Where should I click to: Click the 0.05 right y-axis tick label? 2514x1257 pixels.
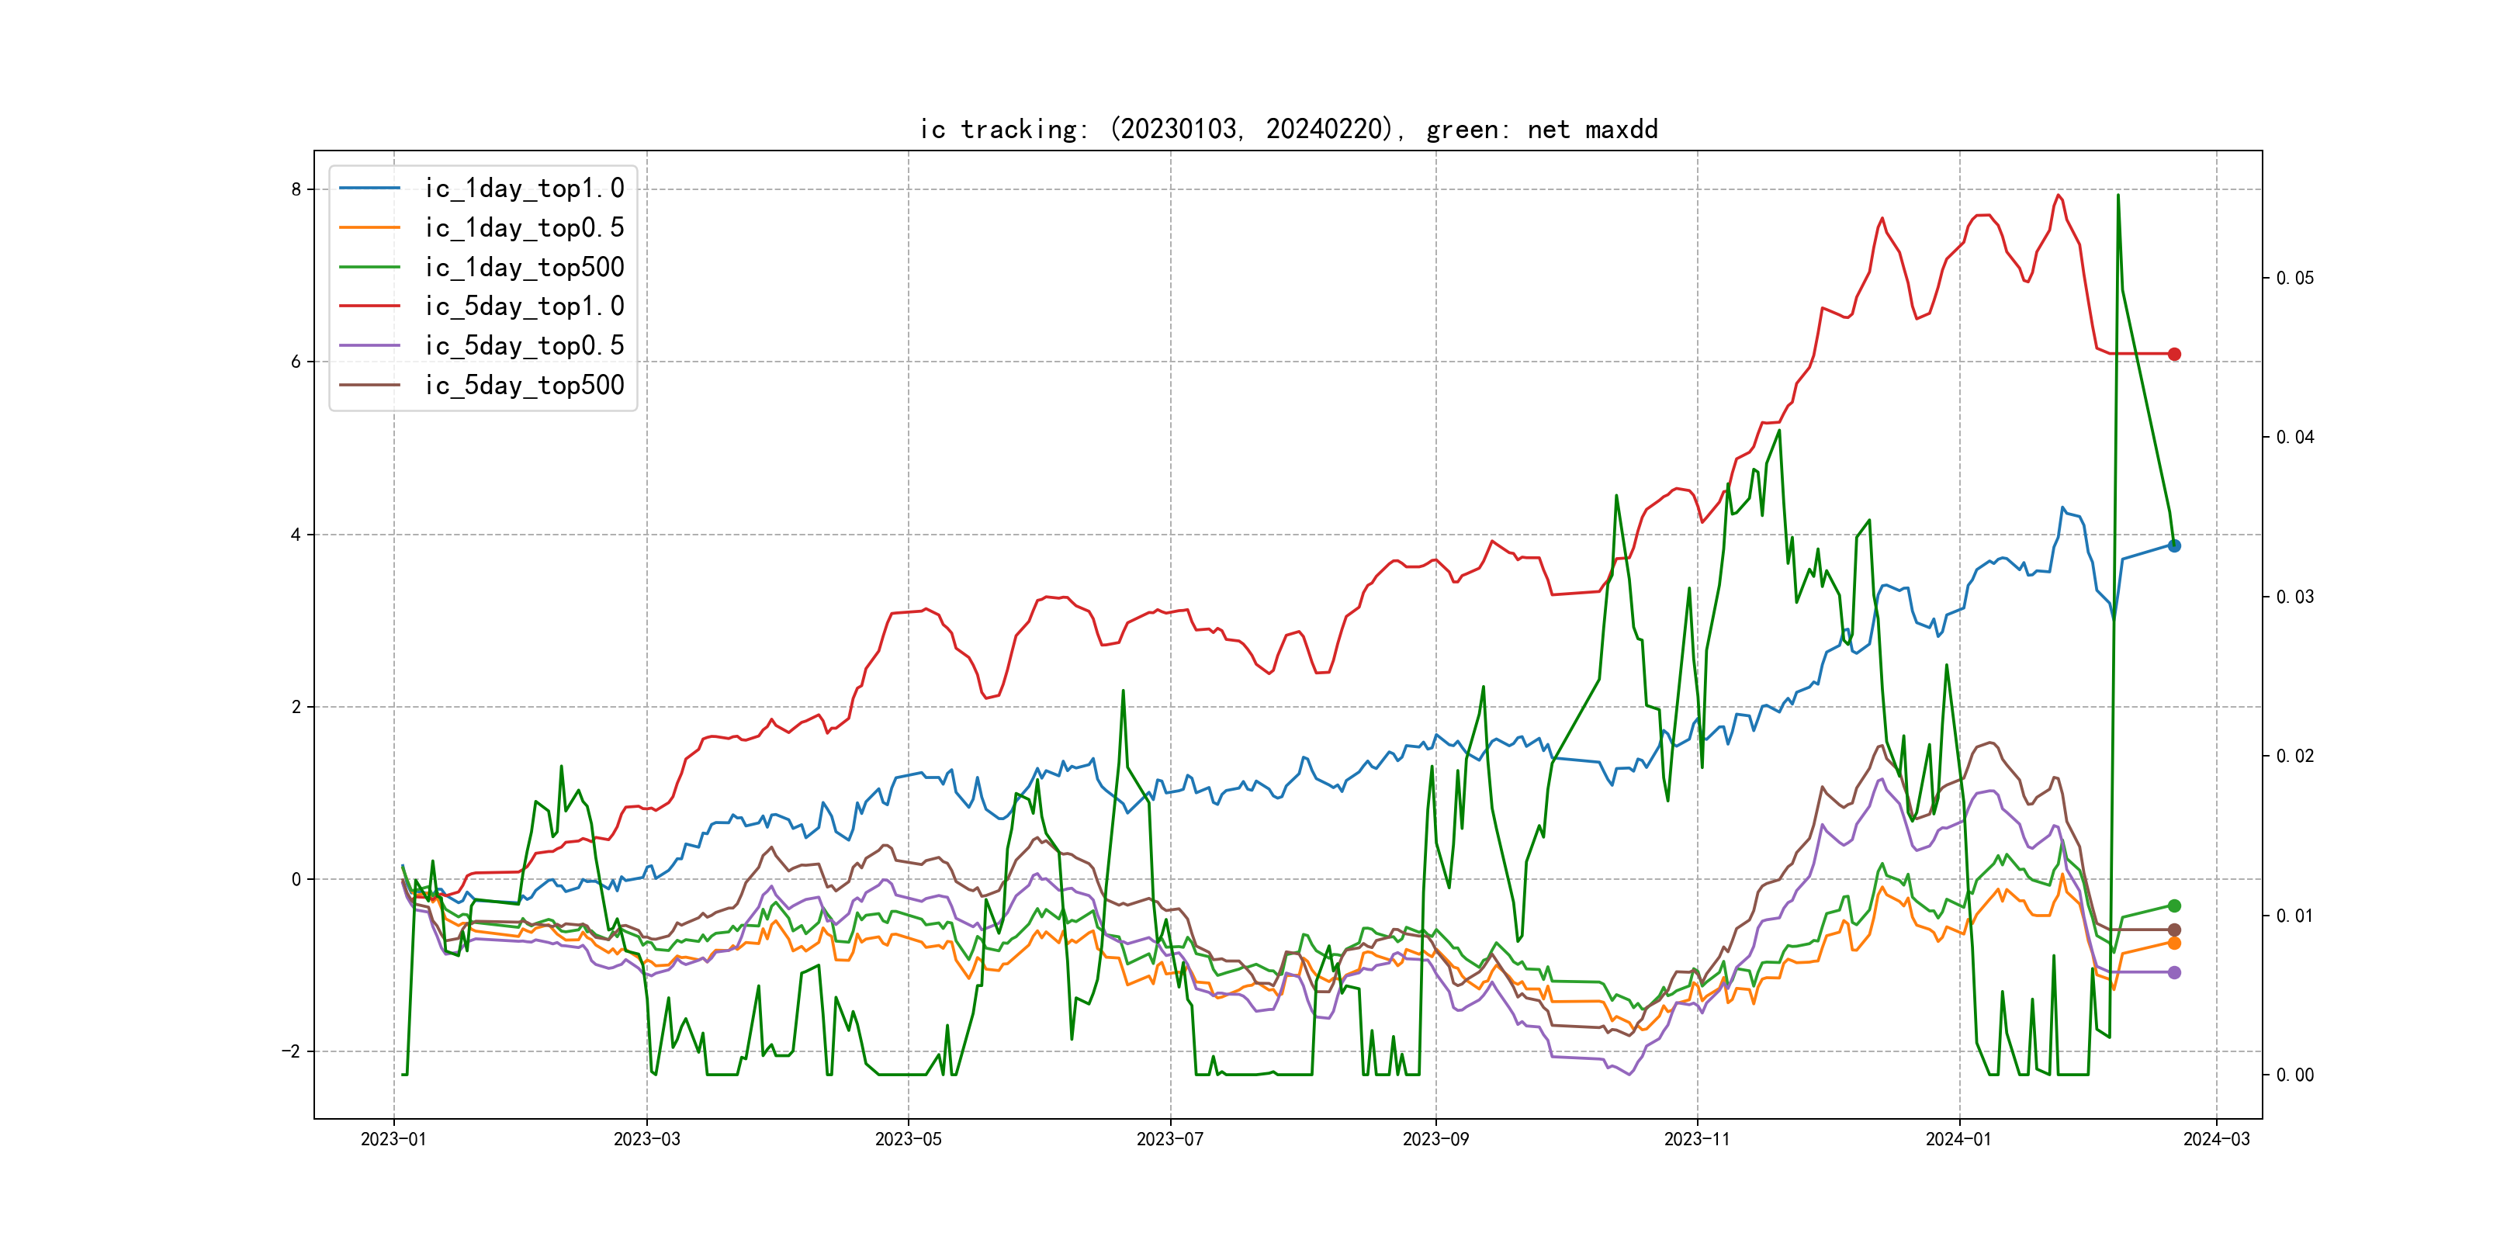2294,278
